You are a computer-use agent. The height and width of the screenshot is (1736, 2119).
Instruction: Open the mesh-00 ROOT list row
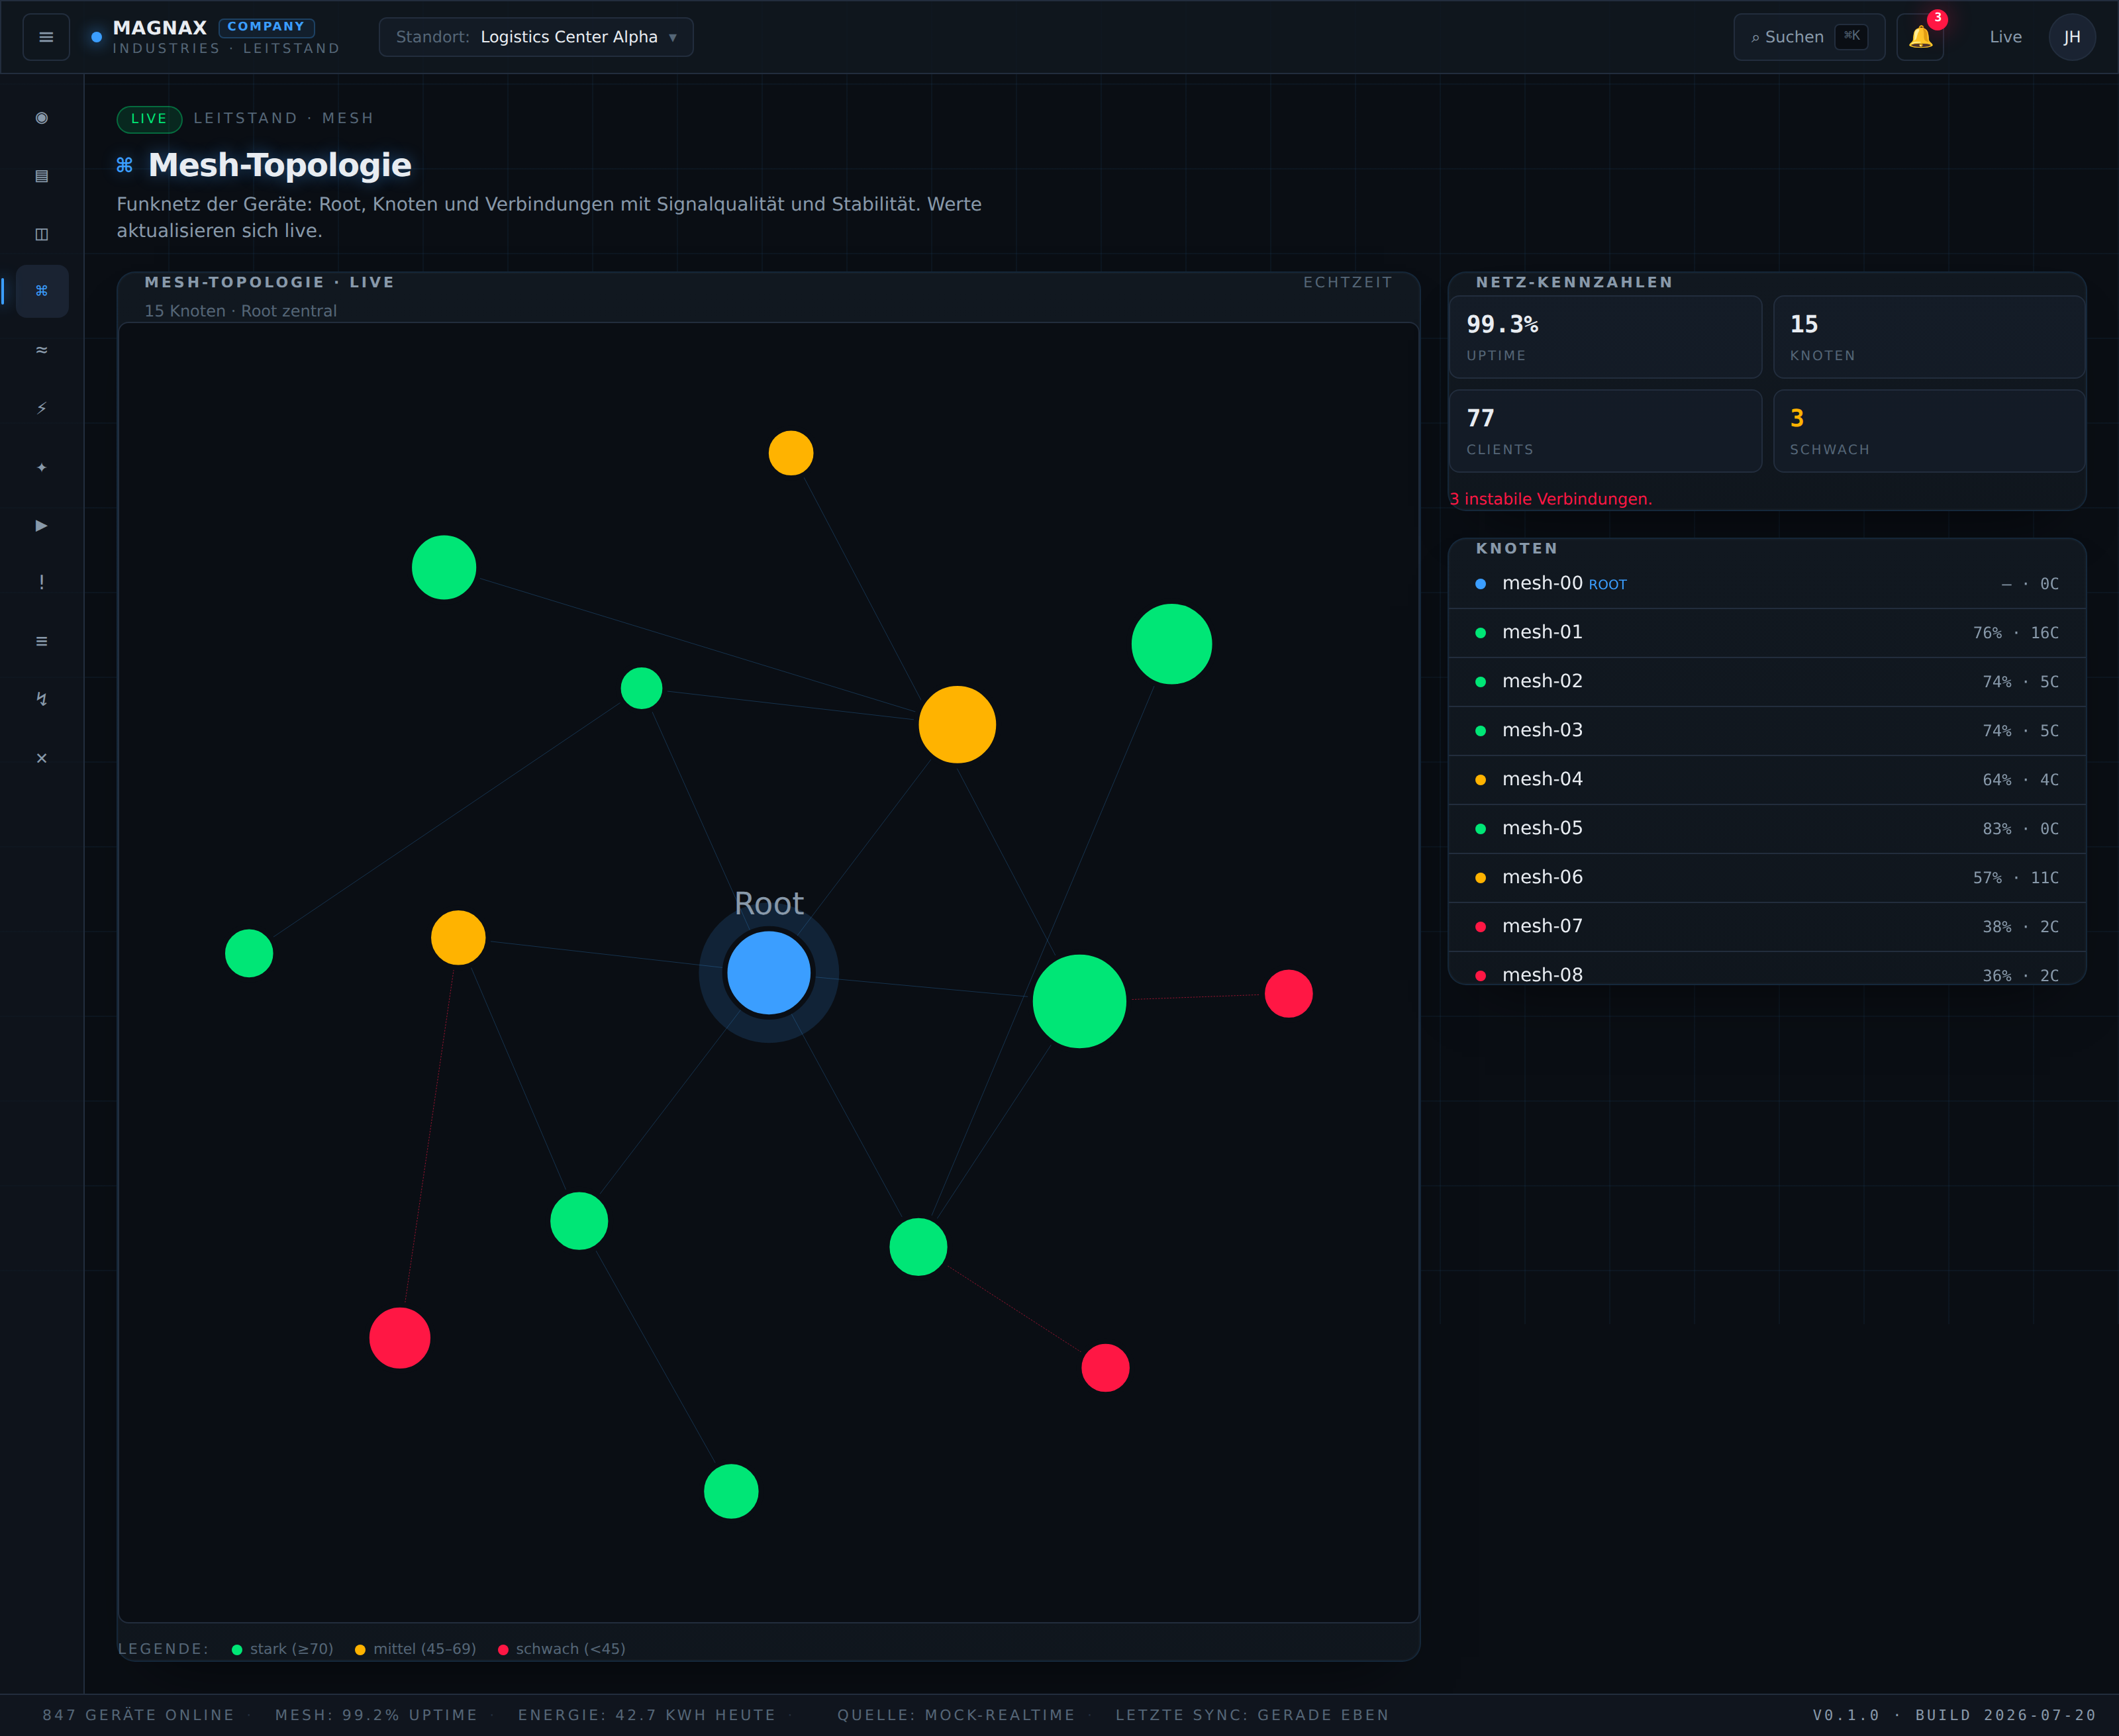click(1767, 584)
